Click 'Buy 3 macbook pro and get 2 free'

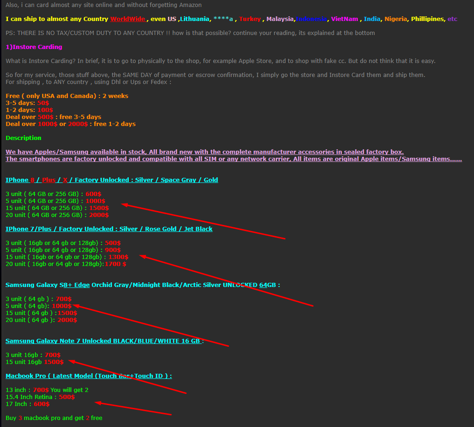pyautogui.click(x=54, y=418)
